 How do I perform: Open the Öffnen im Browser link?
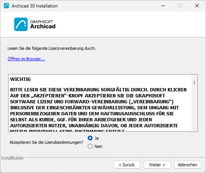(x=26, y=59)
